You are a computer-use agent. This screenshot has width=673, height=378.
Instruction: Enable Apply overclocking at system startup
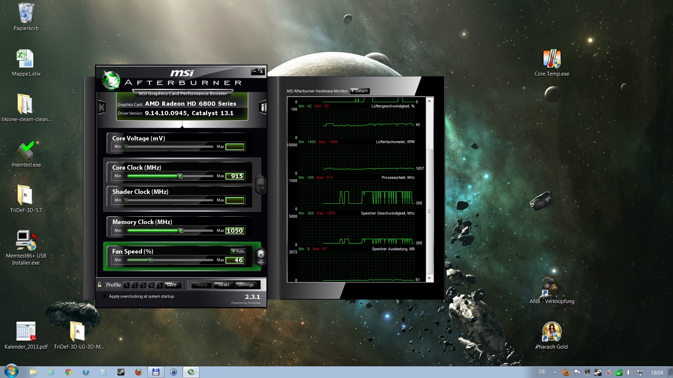click(104, 296)
